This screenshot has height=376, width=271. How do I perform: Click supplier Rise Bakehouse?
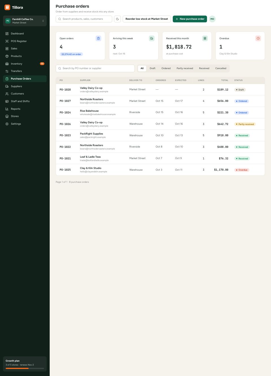pos(89,111)
